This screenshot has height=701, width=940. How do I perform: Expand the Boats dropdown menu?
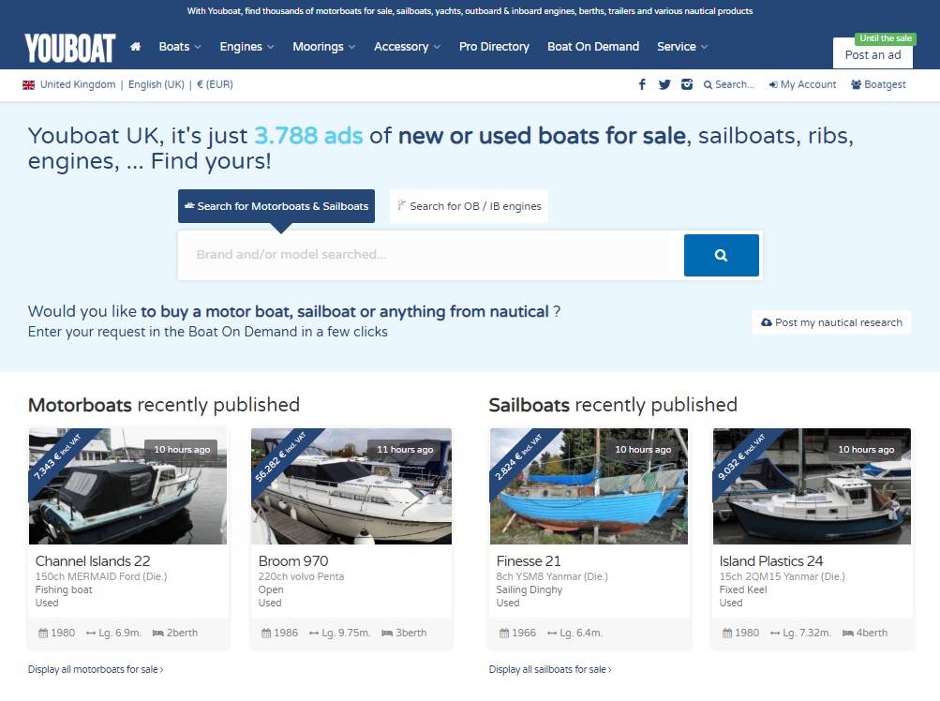[x=180, y=47]
